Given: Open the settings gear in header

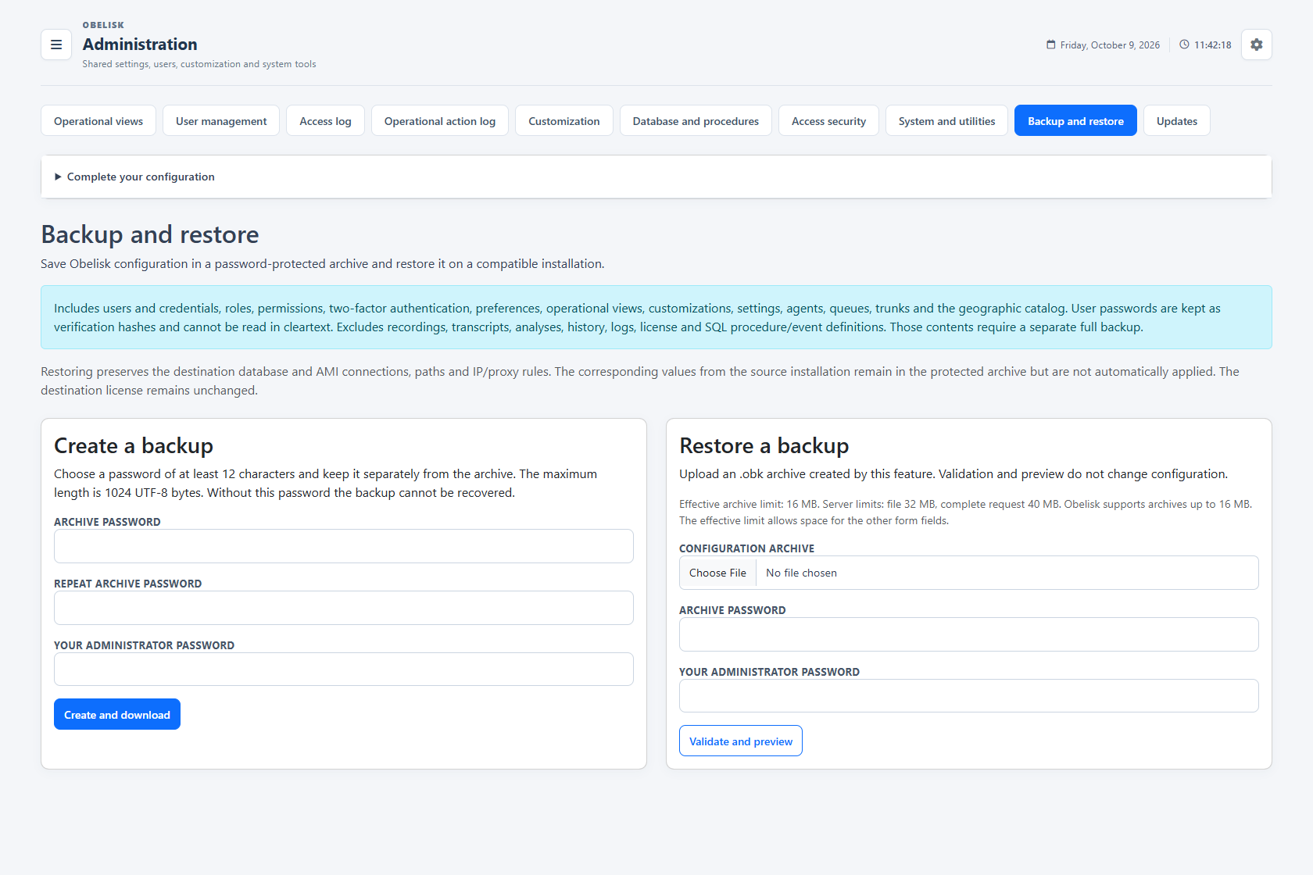Looking at the screenshot, I should (1257, 45).
